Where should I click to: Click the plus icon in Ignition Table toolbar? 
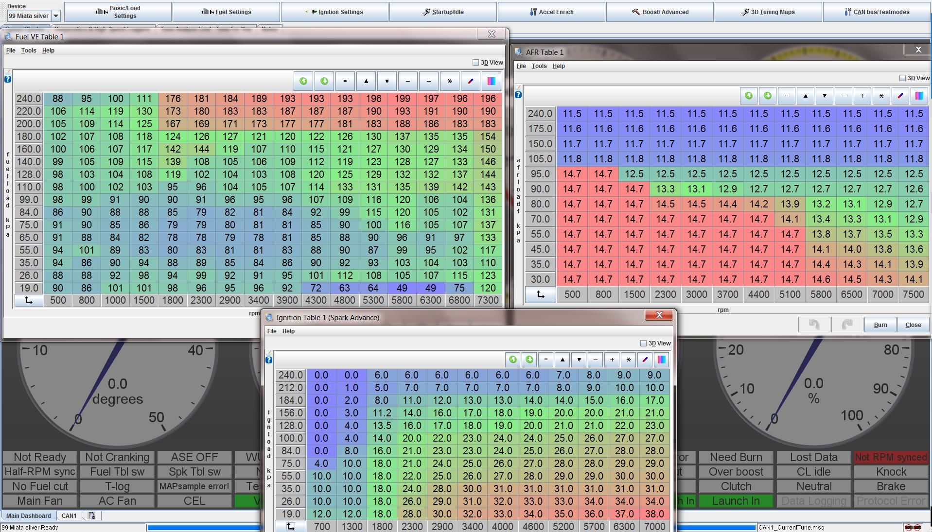click(x=612, y=360)
